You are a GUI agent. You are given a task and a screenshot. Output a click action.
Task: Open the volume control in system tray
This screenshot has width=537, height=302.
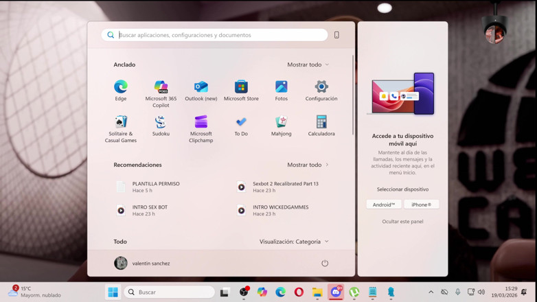click(x=481, y=292)
